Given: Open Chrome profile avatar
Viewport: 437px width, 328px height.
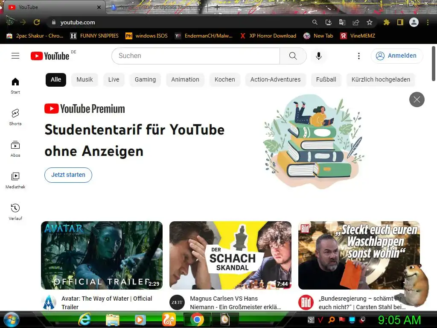Looking at the screenshot, I should pos(414,22).
